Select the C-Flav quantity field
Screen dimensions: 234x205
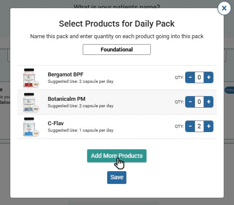(199, 127)
